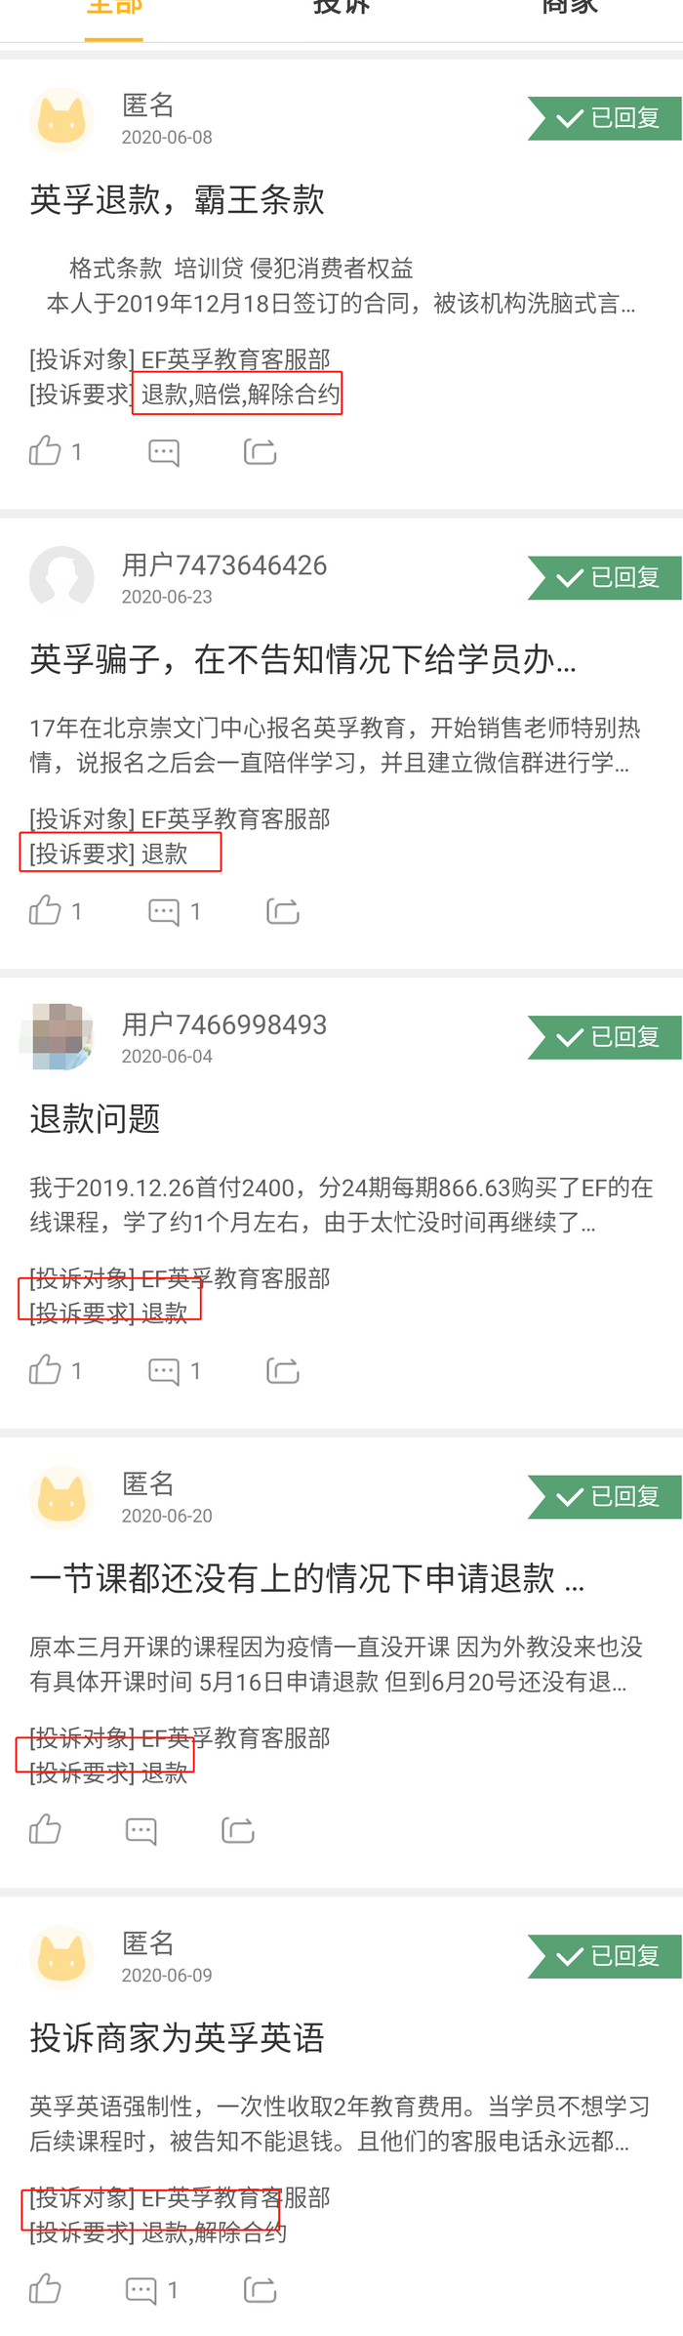The width and height of the screenshot is (683, 2336).
Task: Share the 英孚退款，霸王条款 complaint
Action: (260, 451)
